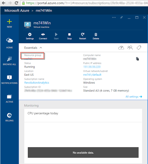Click the 'East US' location value

click(29, 75)
